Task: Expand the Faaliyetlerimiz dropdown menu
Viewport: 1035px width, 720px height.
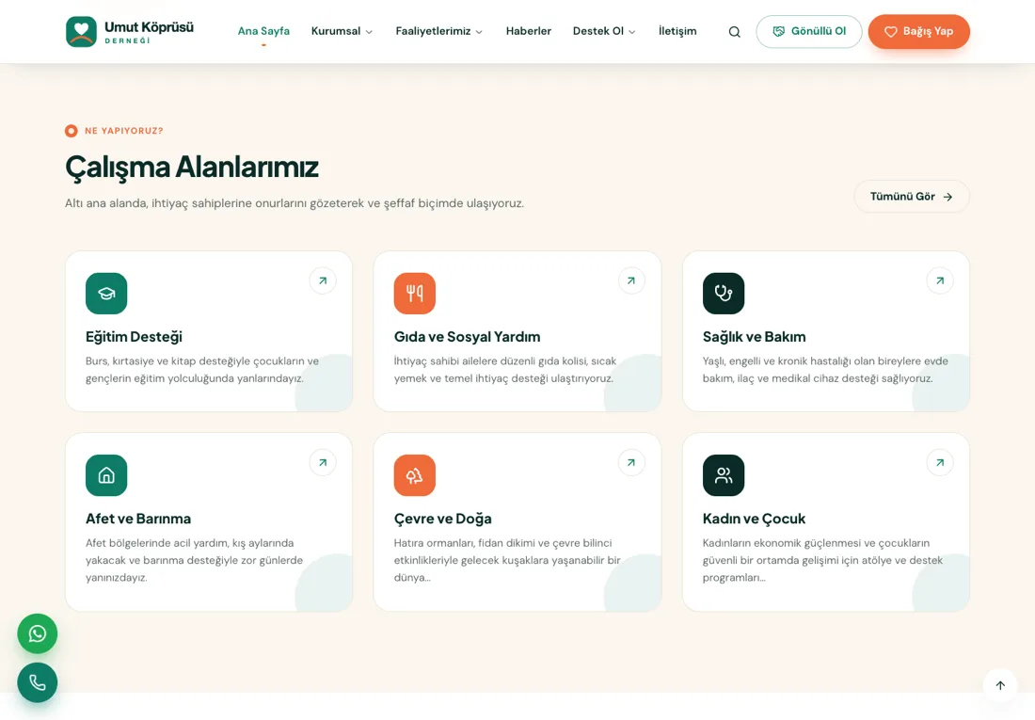Action: coord(439,31)
